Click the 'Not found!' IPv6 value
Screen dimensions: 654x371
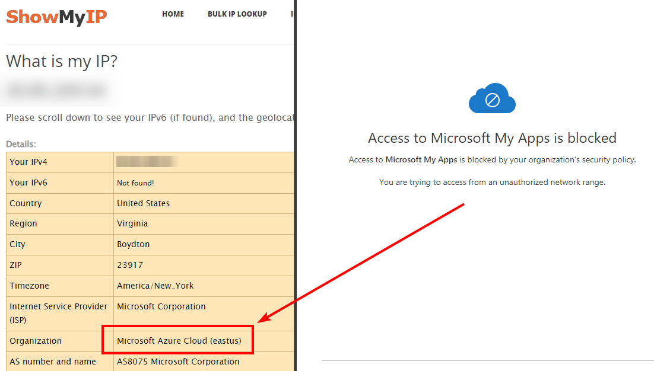pos(135,183)
